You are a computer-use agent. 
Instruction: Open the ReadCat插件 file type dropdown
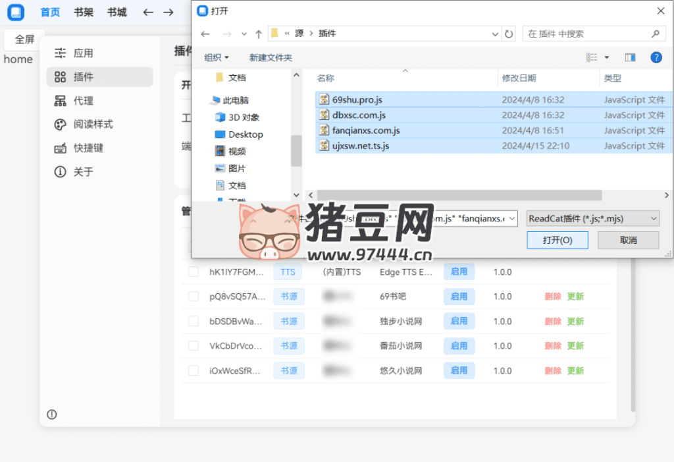pyautogui.click(x=592, y=218)
